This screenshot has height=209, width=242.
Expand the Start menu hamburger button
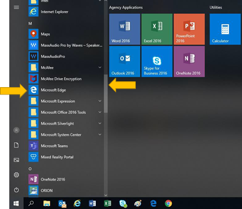16,8
